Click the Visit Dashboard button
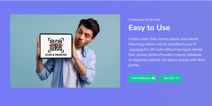Viewport: 212px width, 106px height. [x=143, y=78]
